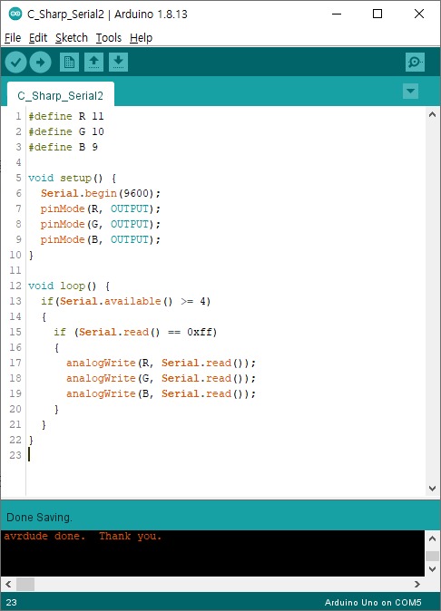
Task: Click editor scroll down arrow
Action: click(432, 489)
